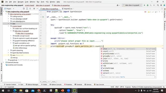This screenshot has width=166, height=93.
Task: Open Services tool window
Action: tap(88, 84)
